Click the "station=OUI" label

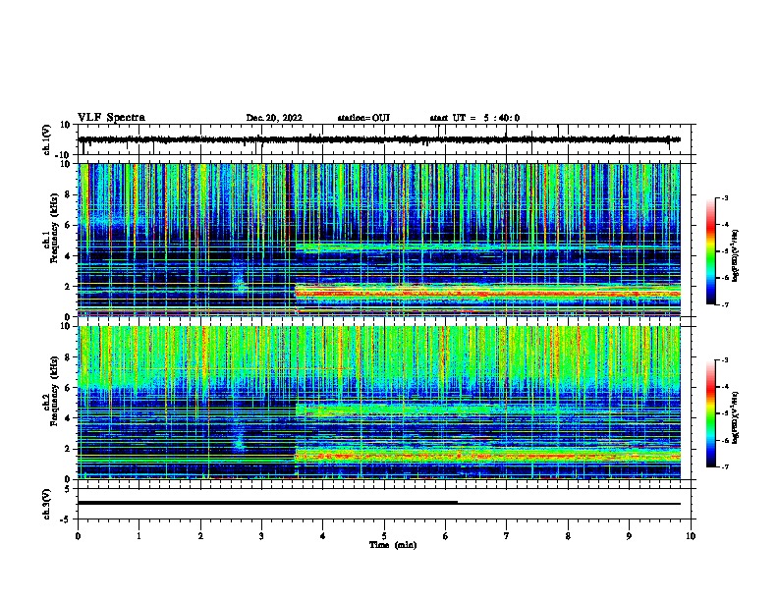[x=363, y=118]
